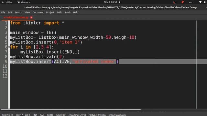Click the word import on line 1
The height and width of the screenshot is (116, 207).
(x=51, y=23)
